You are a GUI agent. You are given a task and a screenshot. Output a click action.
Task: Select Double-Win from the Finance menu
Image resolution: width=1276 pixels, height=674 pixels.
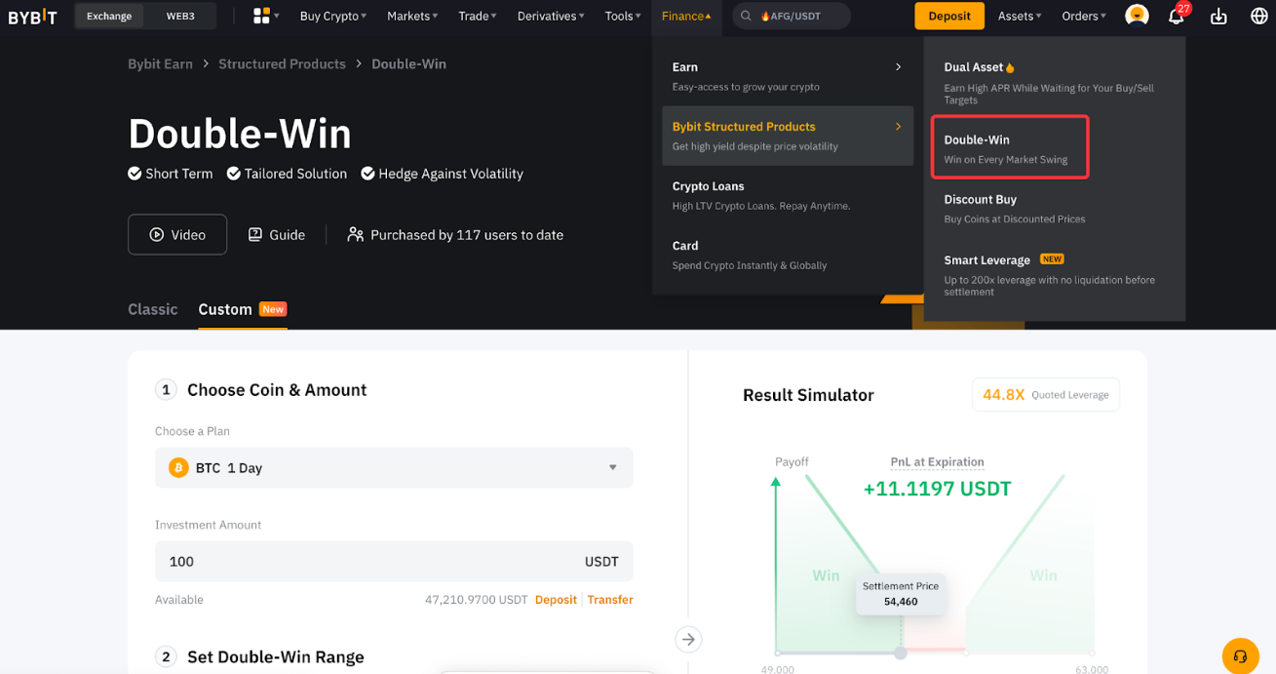1009,148
